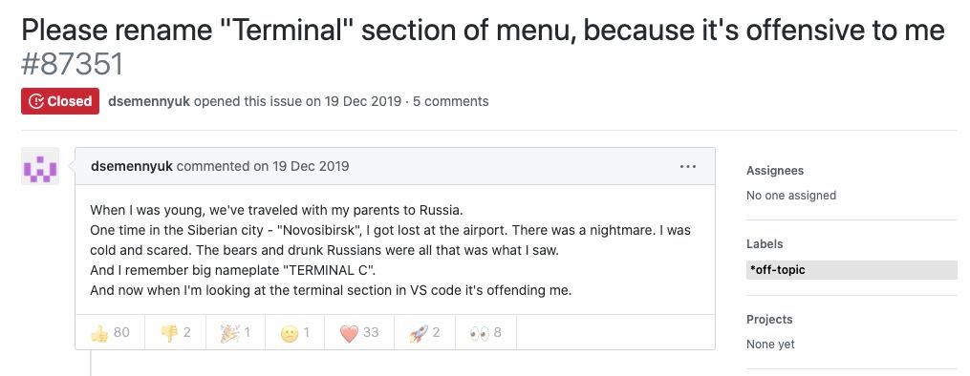Open the Projects sidebar section
Image resolution: width=970 pixels, height=376 pixels.
click(x=769, y=319)
